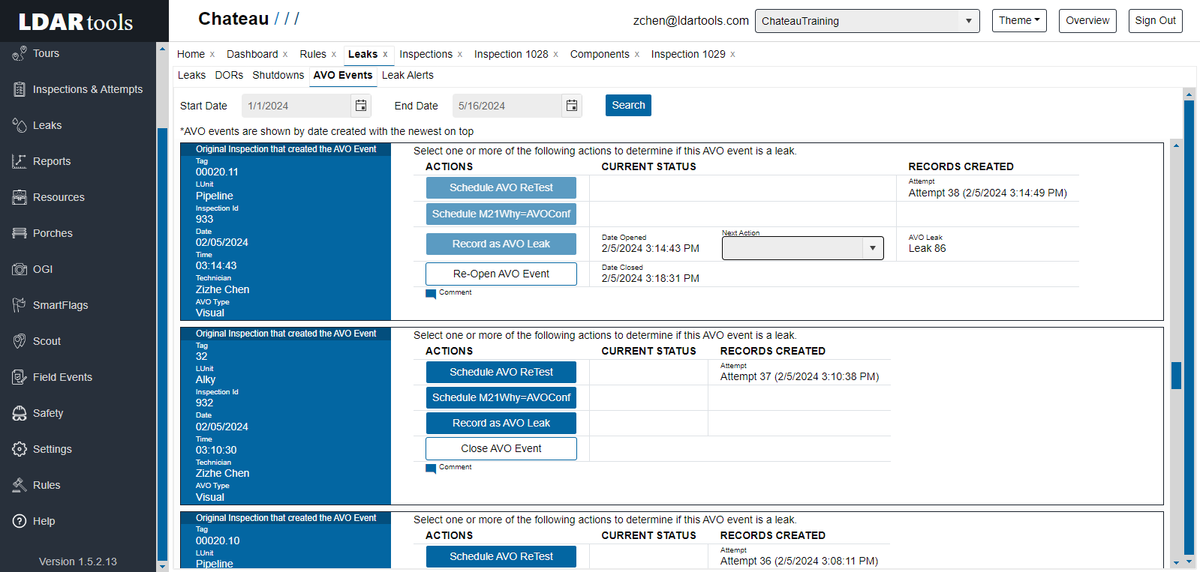Click into the Start Date input field

coord(296,106)
